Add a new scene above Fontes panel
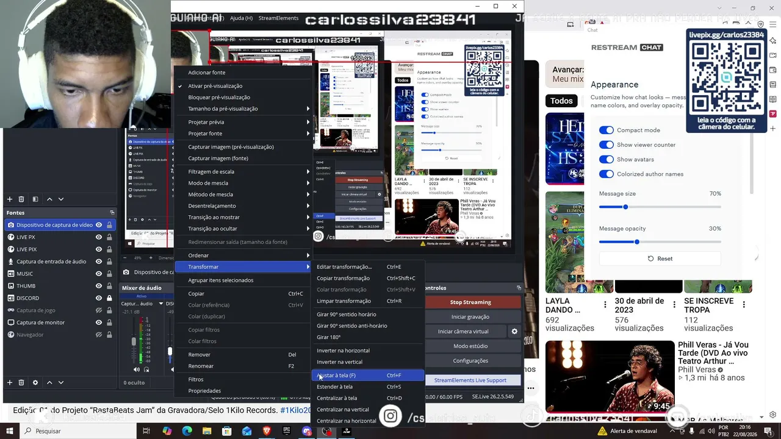781x439 pixels. coord(9,199)
